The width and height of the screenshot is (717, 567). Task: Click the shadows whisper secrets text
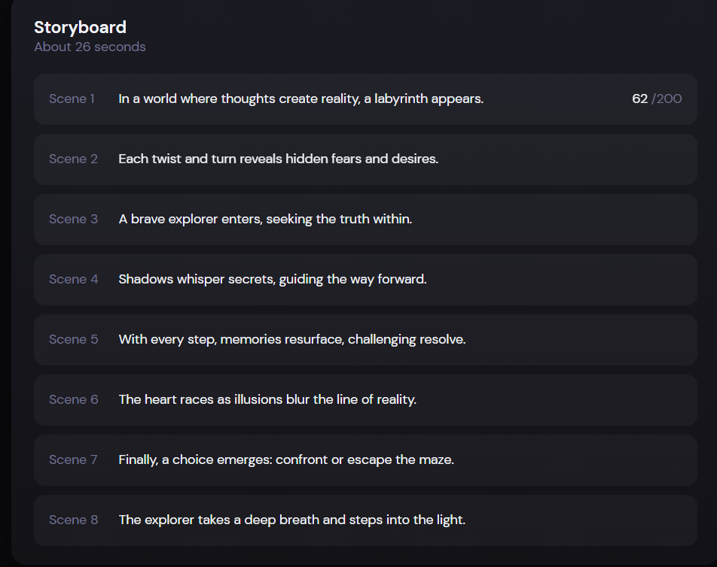pyautogui.click(x=273, y=279)
